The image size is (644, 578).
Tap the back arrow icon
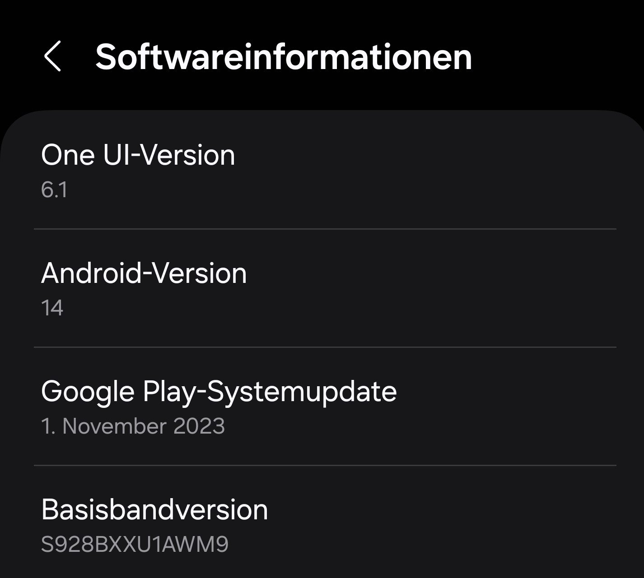click(x=52, y=56)
